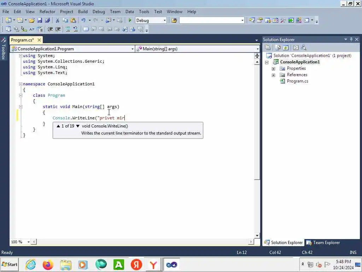Image resolution: width=362 pixels, height=272 pixels.
Task: Show next WriteLine overload with down arrow
Action: click(x=78, y=126)
